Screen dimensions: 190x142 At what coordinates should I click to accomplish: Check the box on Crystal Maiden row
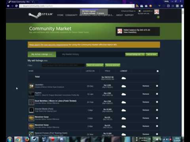point(157,110)
